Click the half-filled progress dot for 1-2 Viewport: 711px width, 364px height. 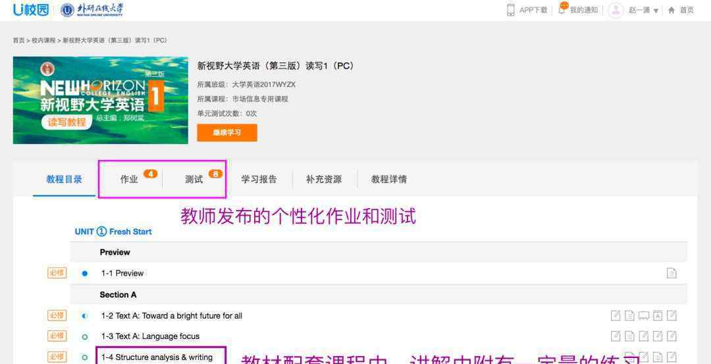coord(85,316)
